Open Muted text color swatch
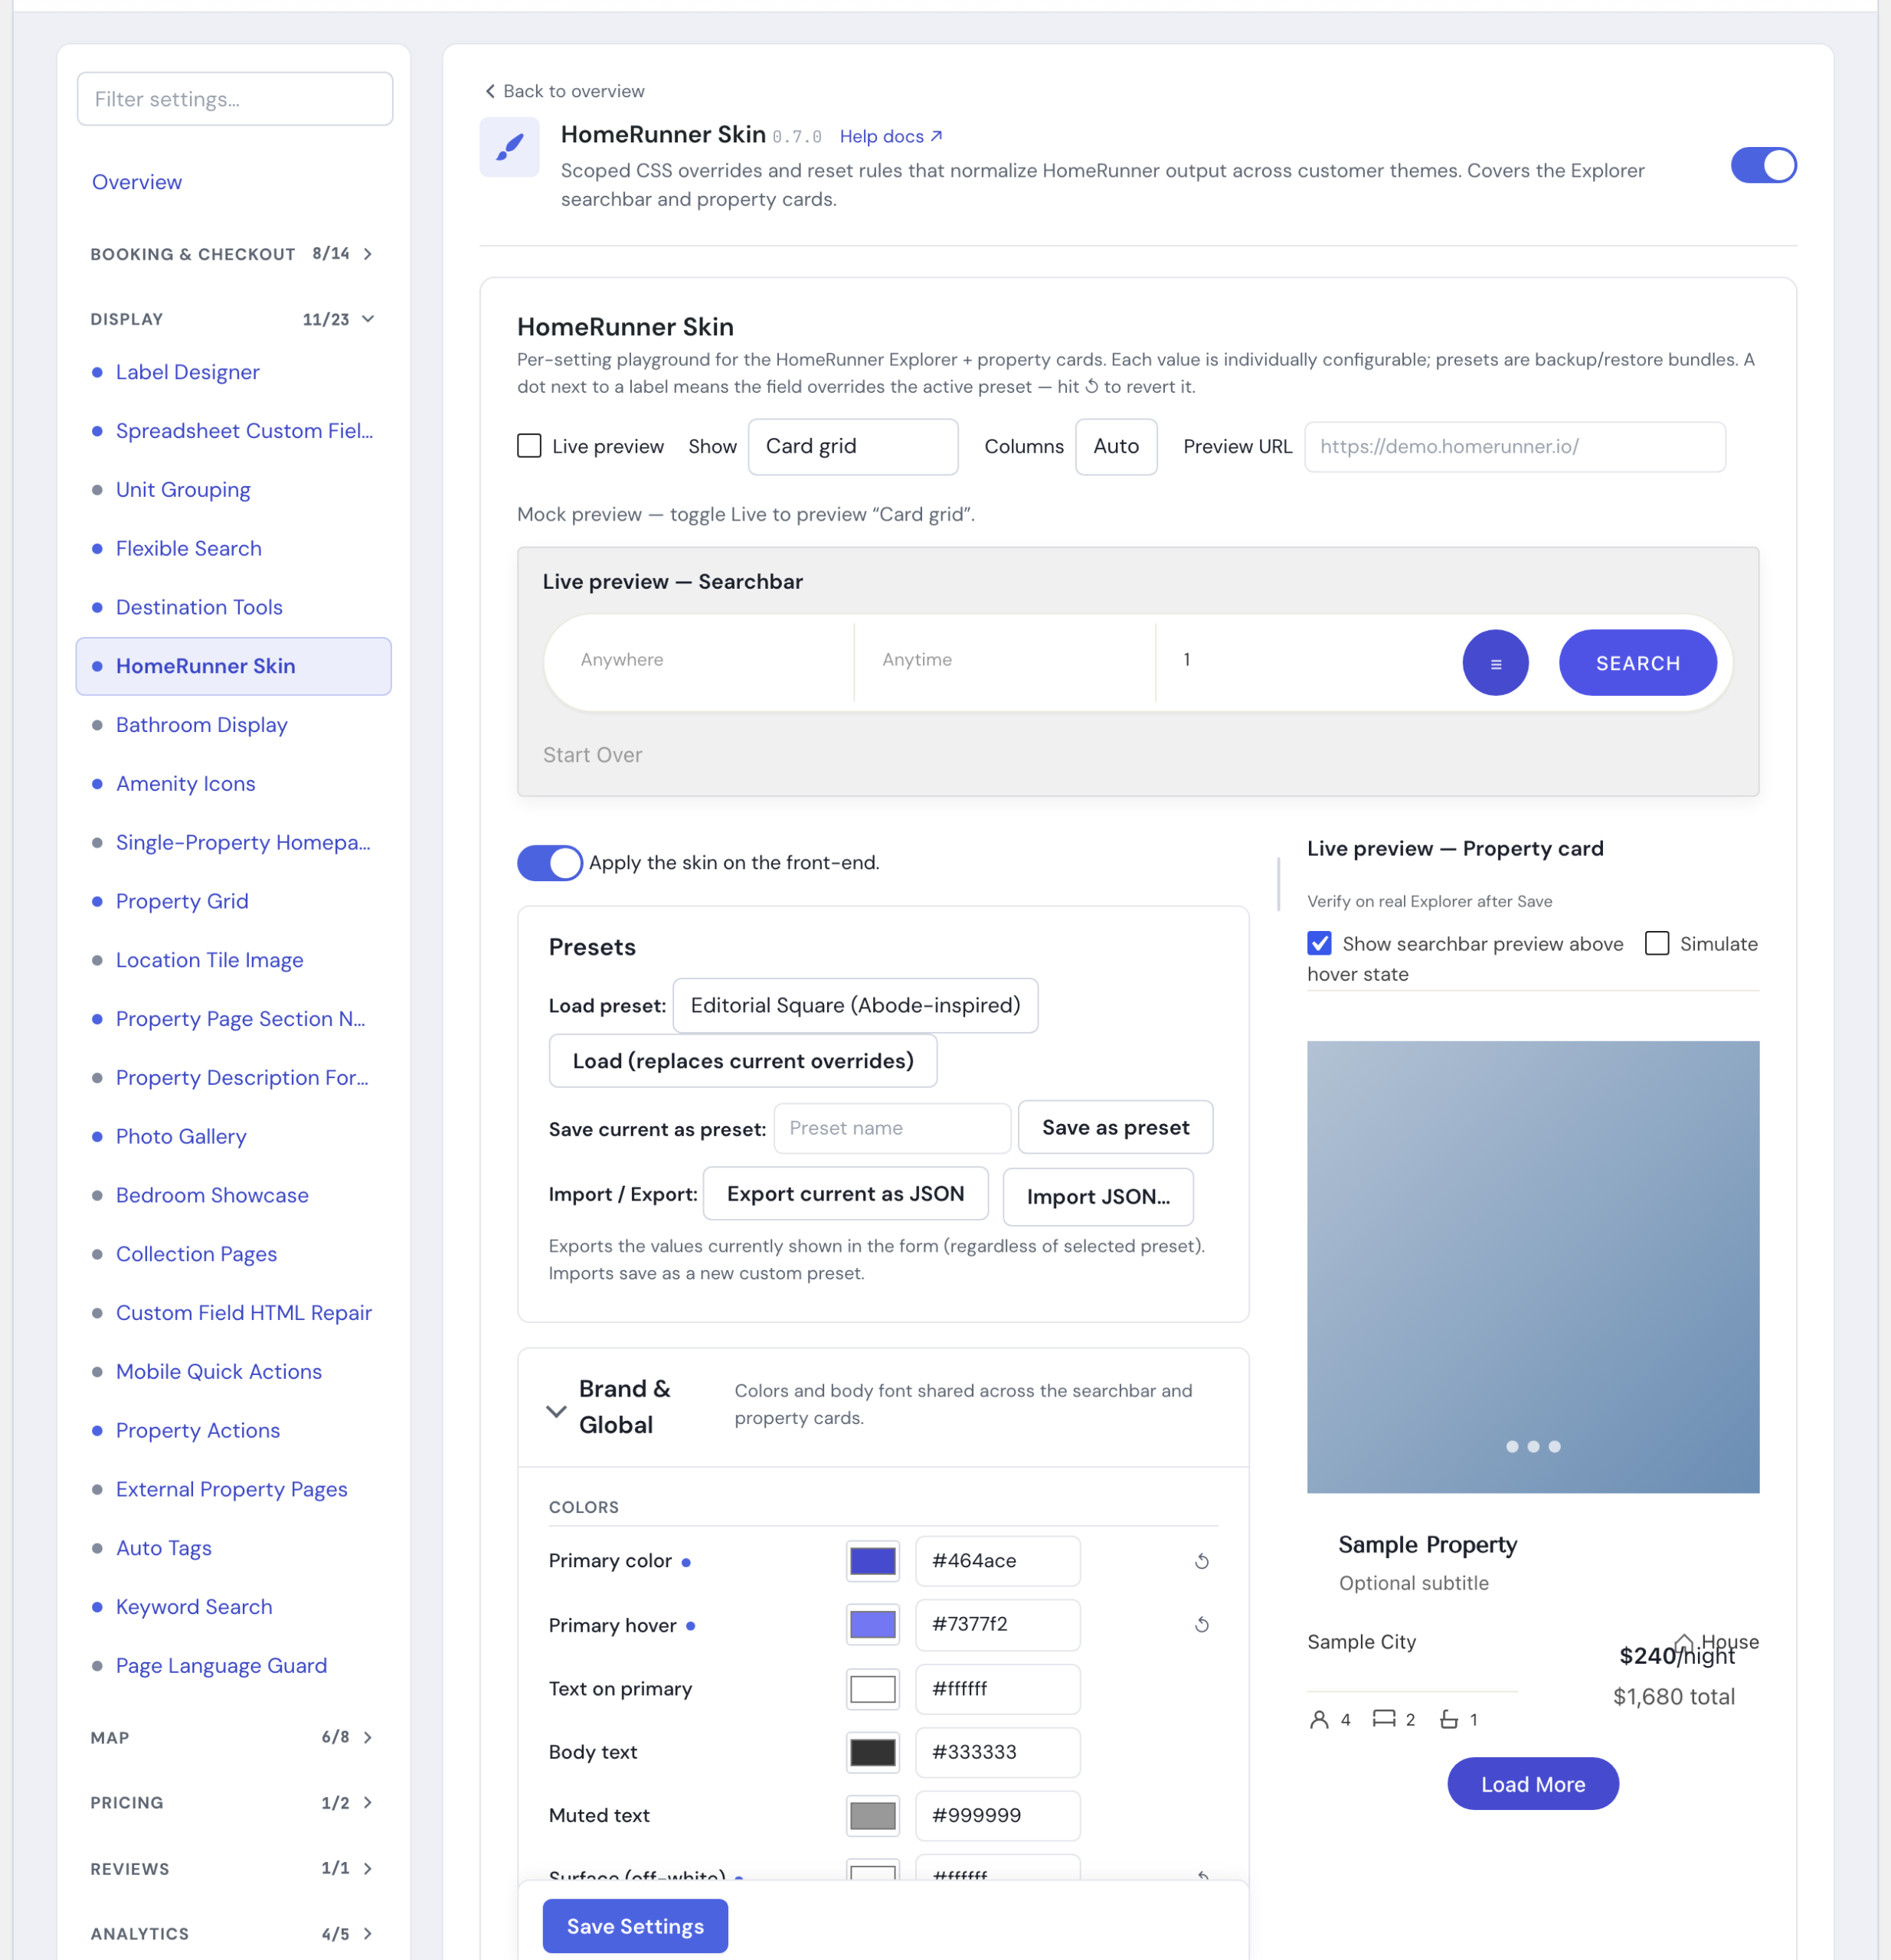 (x=872, y=1815)
